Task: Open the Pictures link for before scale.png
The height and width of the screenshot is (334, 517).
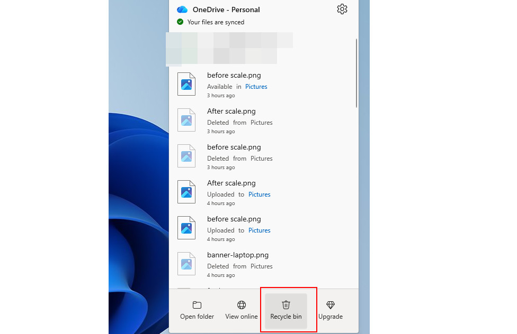Action: (256, 86)
